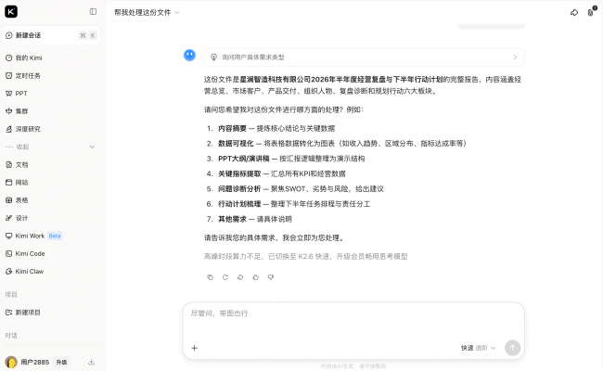Click the Kimi logo icon

[x=11, y=11]
